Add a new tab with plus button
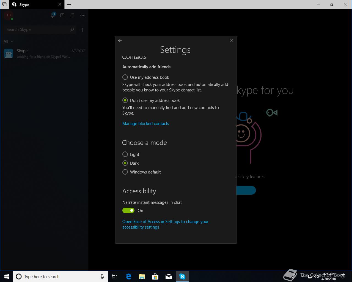352x282 pixels. (69, 4)
